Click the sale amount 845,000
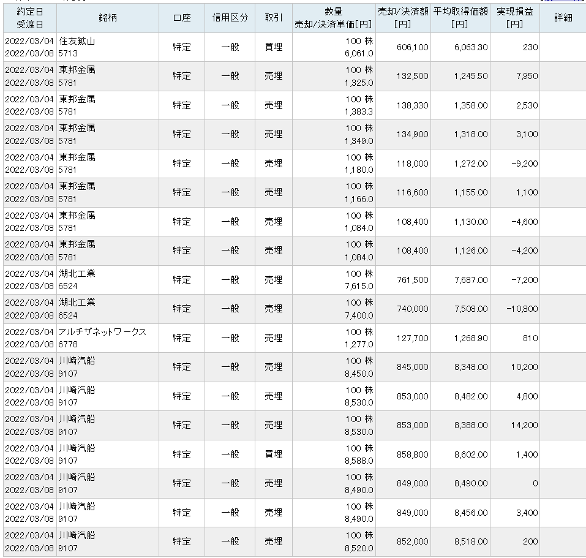The height and width of the screenshot is (558, 586). point(413,367)
